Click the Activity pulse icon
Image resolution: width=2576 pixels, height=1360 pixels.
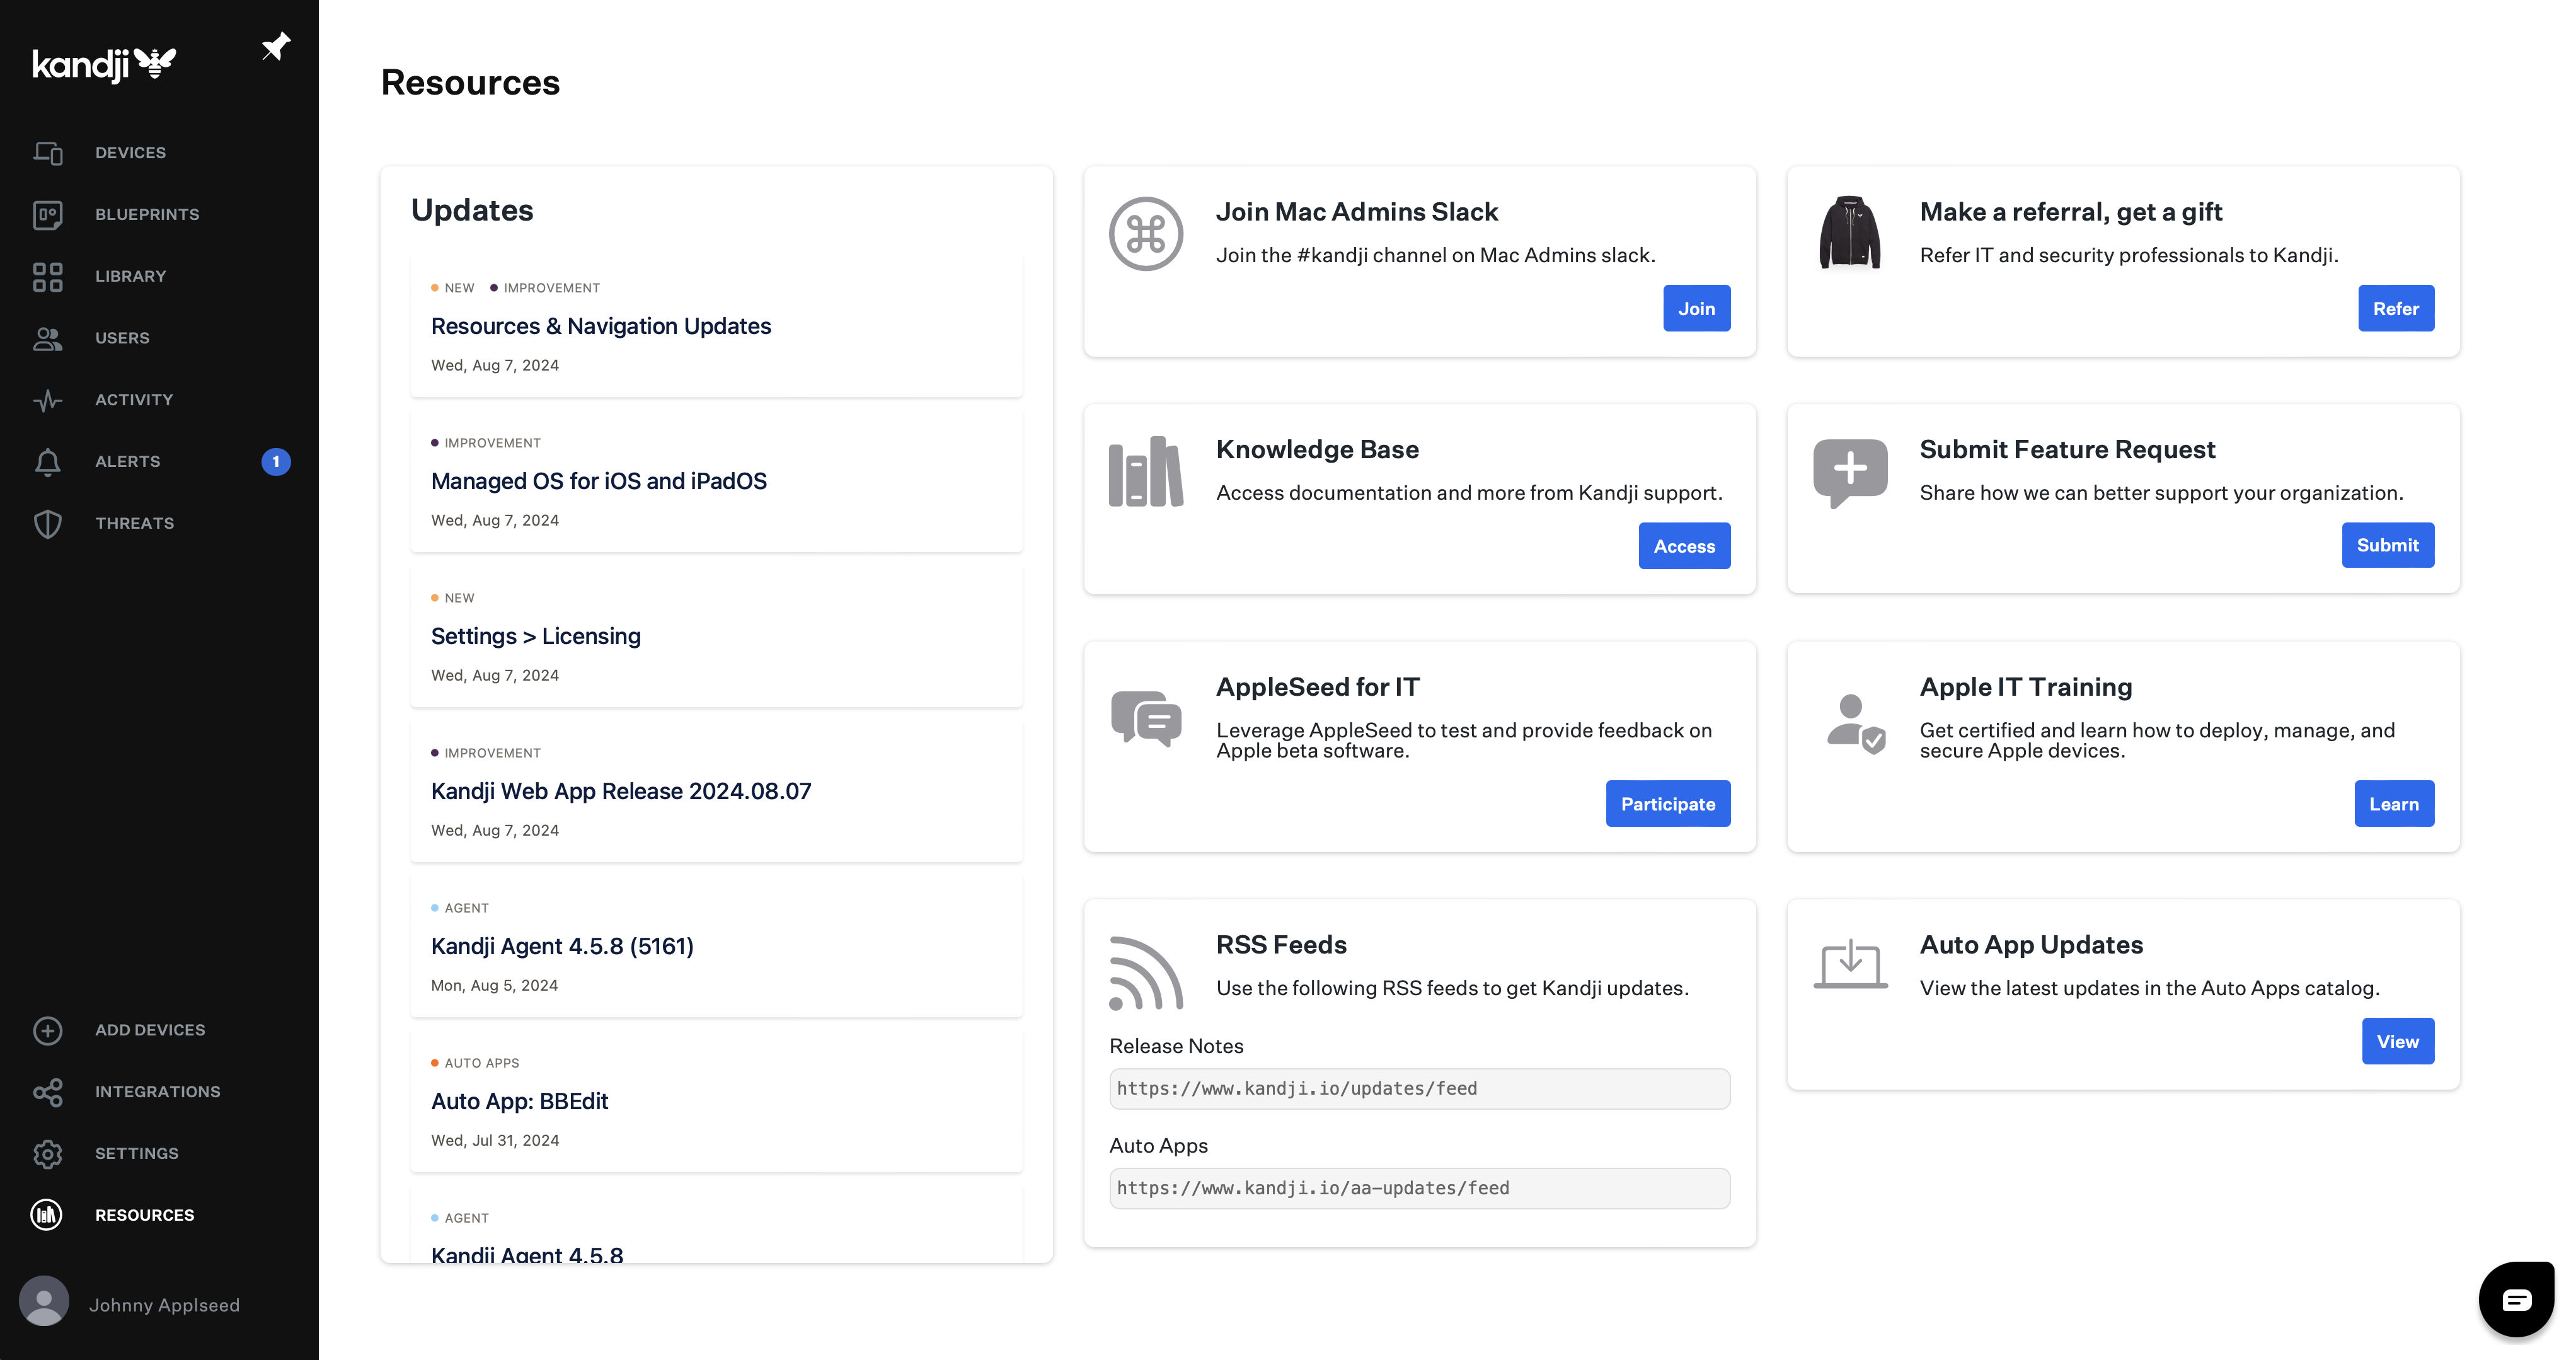[x=47, y=400]
